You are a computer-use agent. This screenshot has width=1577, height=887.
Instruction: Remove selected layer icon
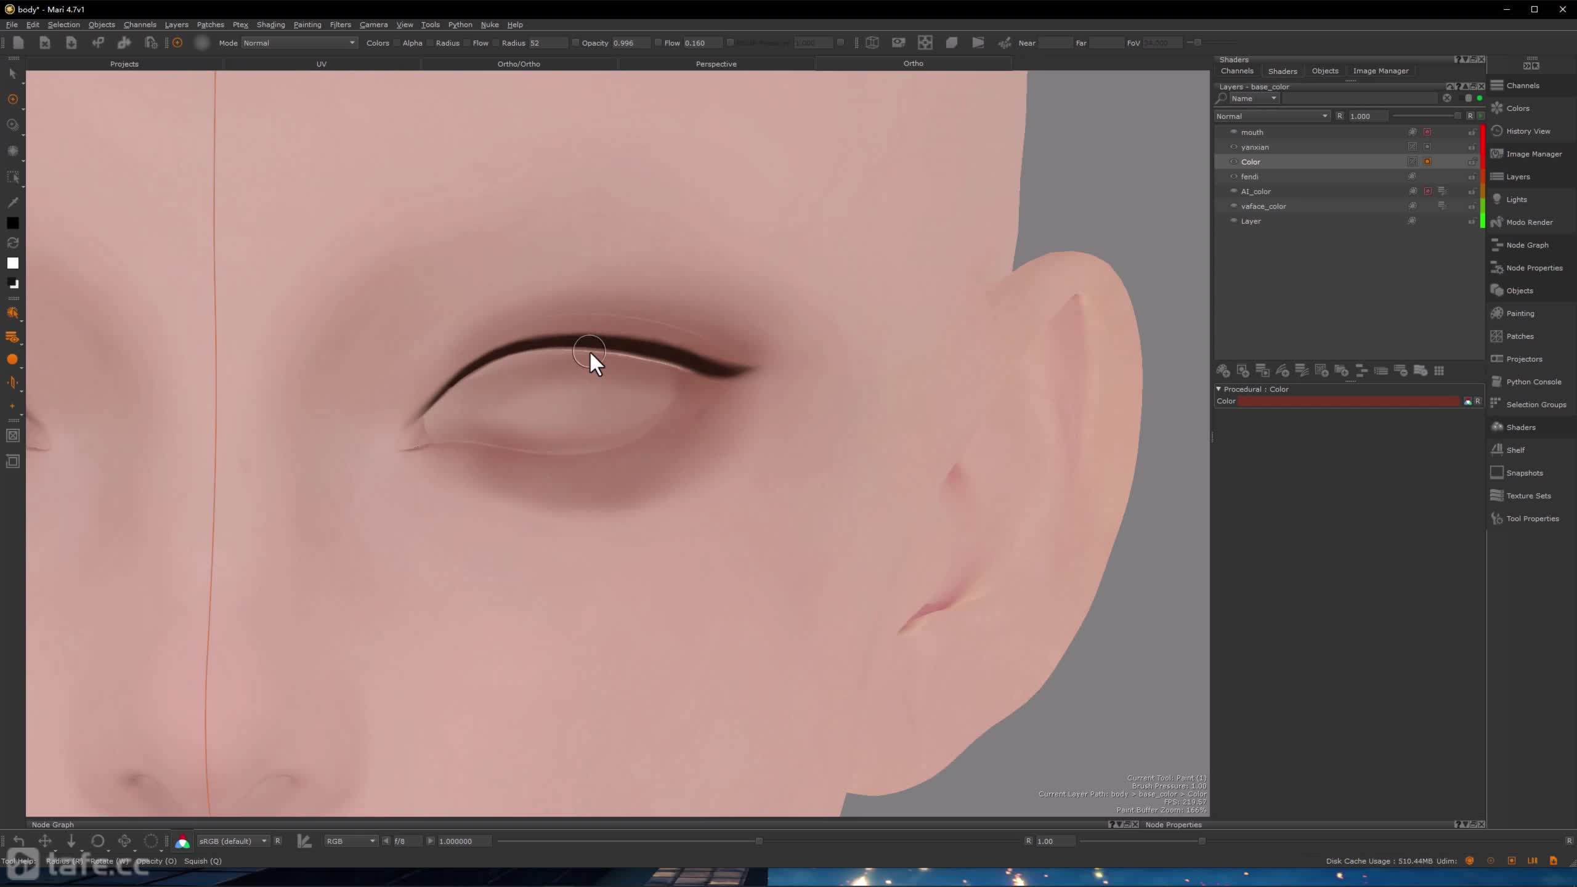click(x=1400, y=371)
